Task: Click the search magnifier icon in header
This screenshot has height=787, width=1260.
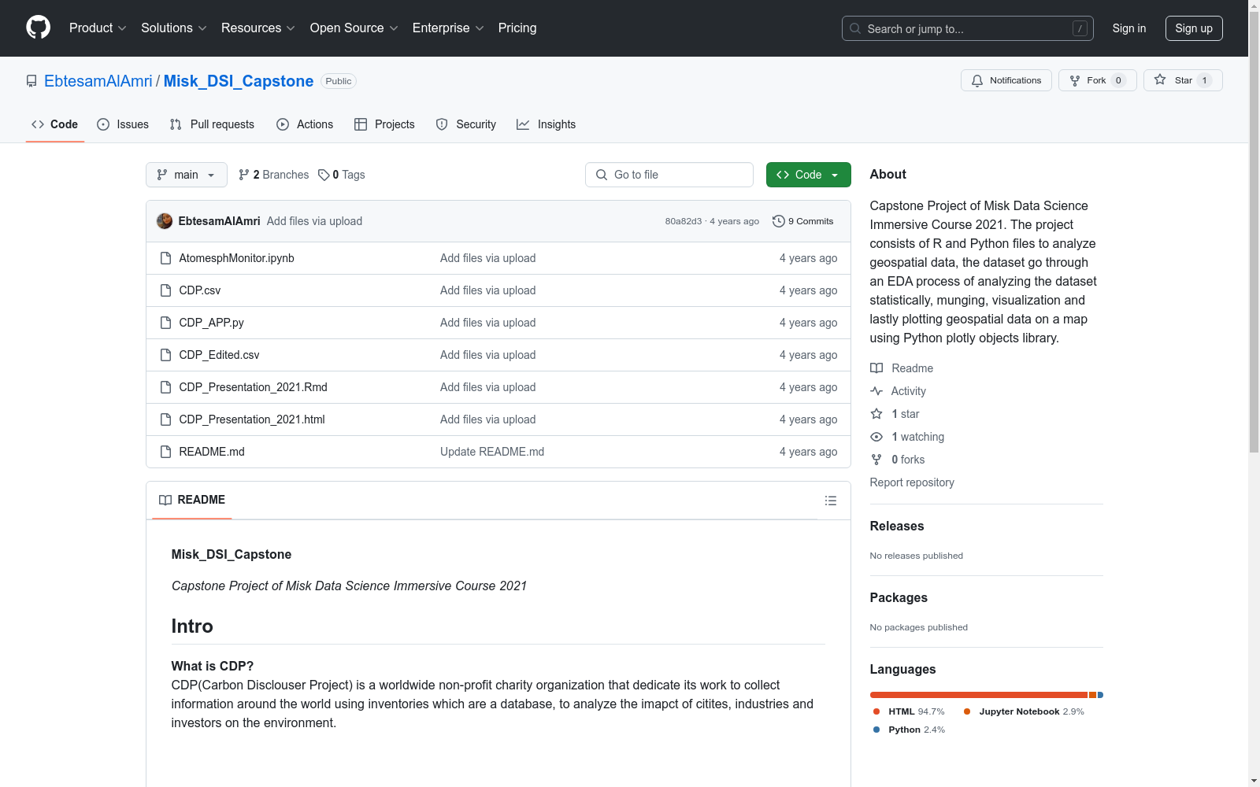Action: click(x=855, y=28)
